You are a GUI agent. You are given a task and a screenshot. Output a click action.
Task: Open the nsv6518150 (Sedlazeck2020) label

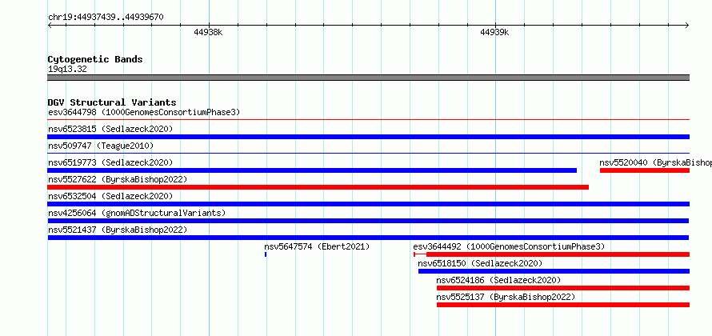click(480, 263)
